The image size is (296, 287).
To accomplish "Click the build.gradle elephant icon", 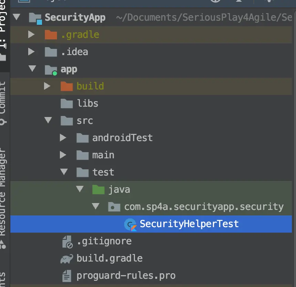I will [66, 259].
